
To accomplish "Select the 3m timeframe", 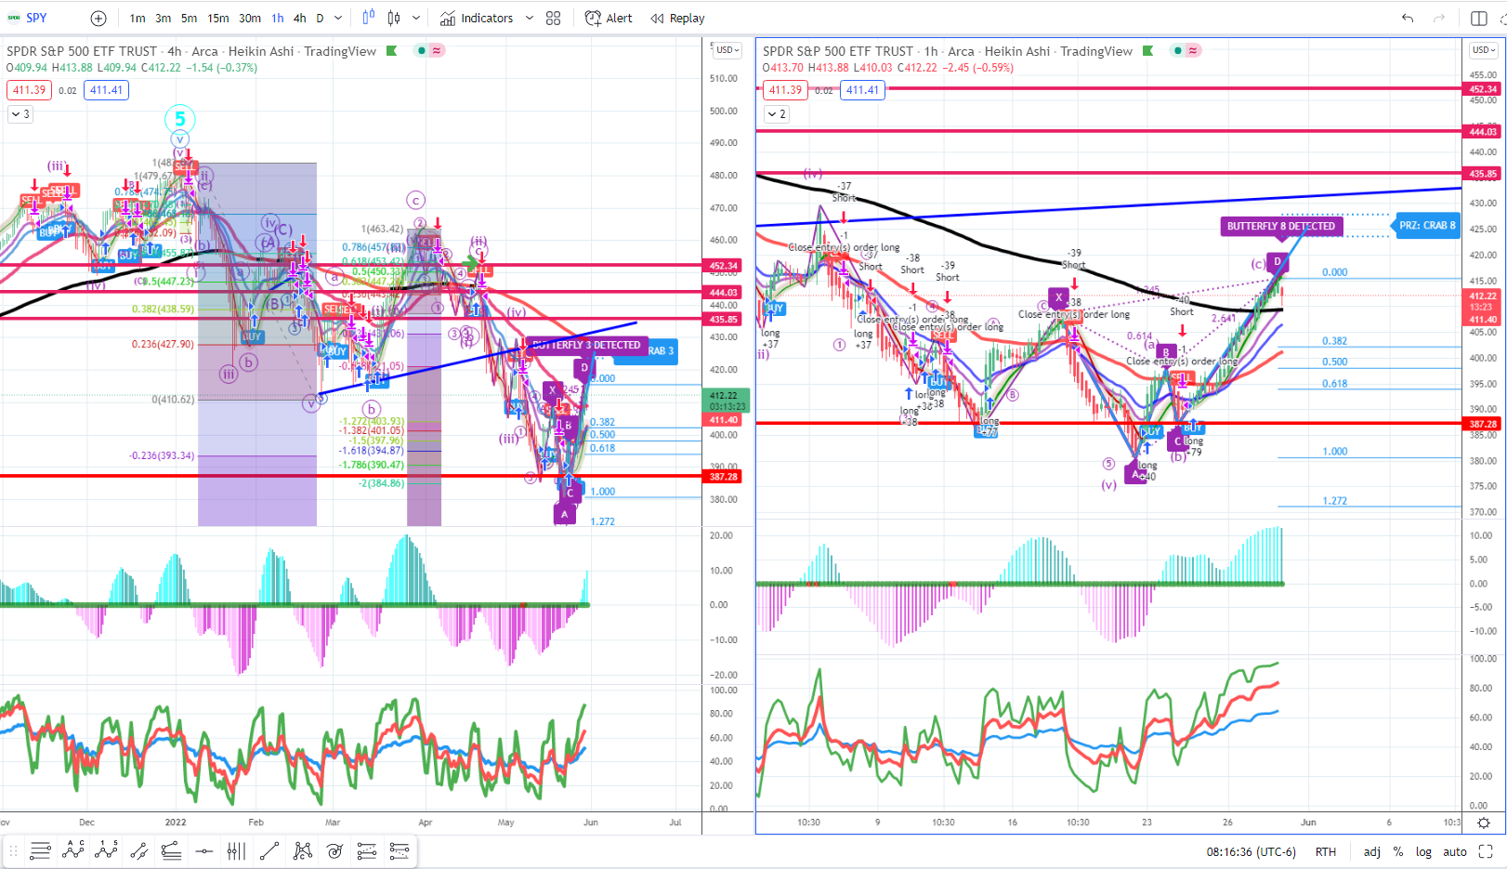I will (164, 18).
